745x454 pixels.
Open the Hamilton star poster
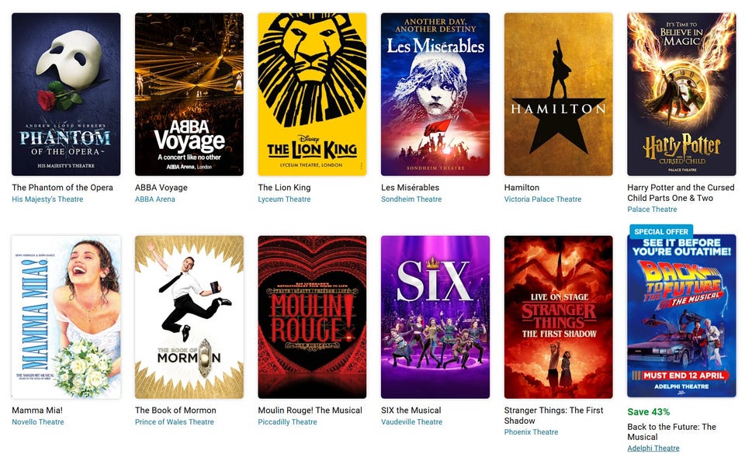[558, 95]
